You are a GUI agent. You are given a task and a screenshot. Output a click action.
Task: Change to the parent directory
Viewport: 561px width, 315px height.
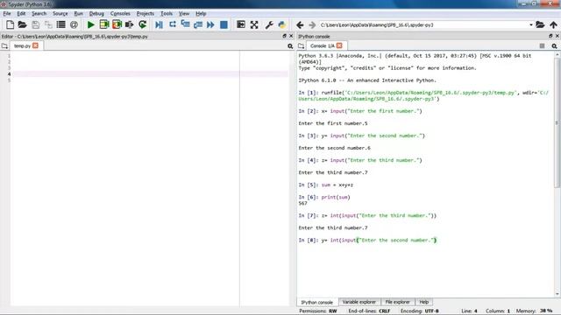553,24
